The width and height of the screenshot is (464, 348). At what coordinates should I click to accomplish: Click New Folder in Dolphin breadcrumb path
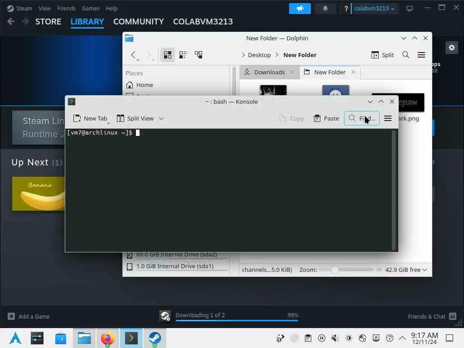click(x=300, y=55)
